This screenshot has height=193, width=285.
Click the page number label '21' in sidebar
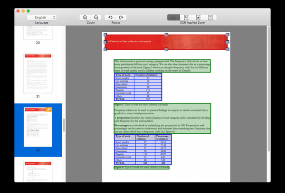pyautogui.click(x=38, y=96)
